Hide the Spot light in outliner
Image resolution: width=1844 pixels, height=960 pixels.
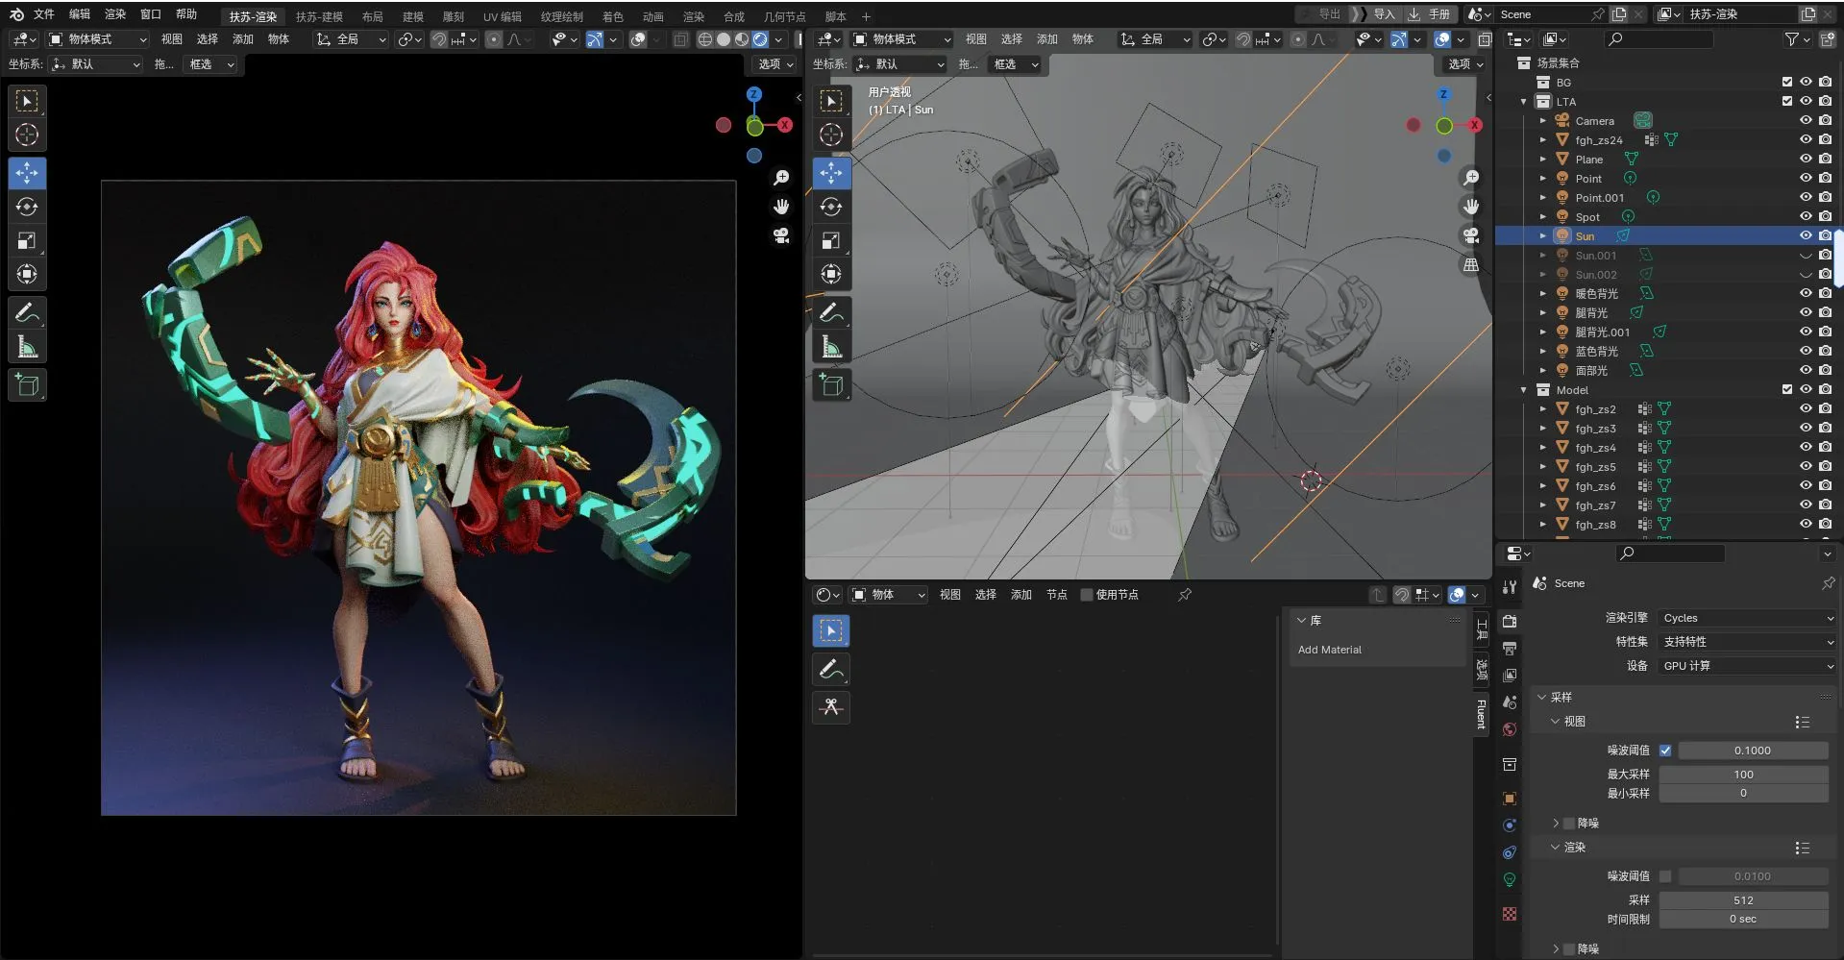(x=1806, y=217)
